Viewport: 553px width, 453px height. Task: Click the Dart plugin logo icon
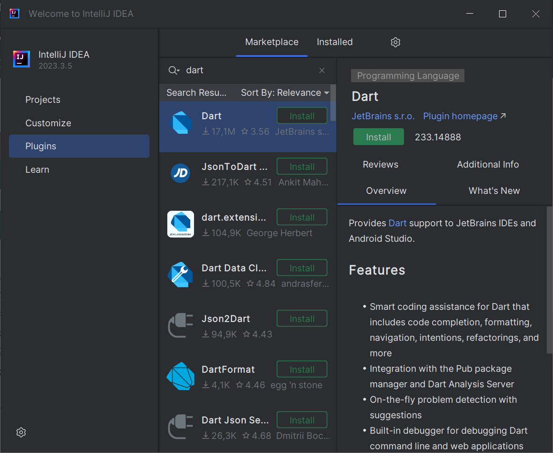(x=180, y=123)
